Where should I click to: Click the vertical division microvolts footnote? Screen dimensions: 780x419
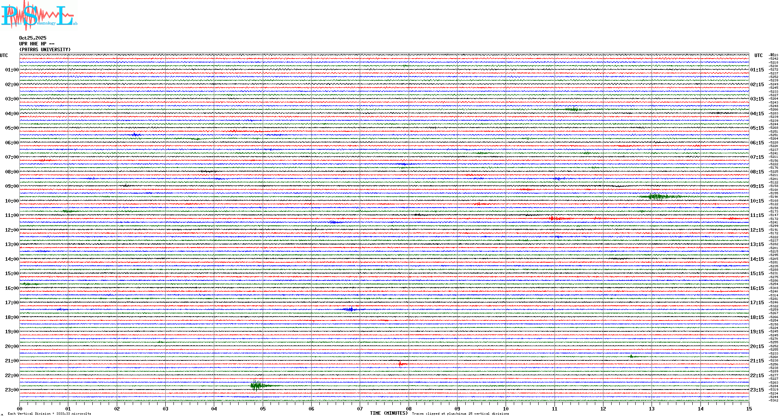(x=49, y=414)
